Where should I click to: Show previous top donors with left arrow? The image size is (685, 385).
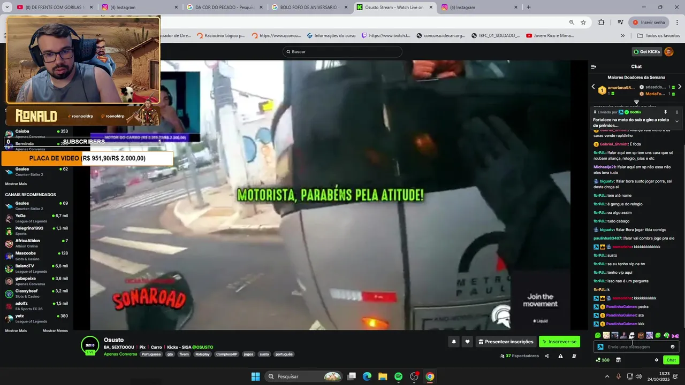coord(593,87)
